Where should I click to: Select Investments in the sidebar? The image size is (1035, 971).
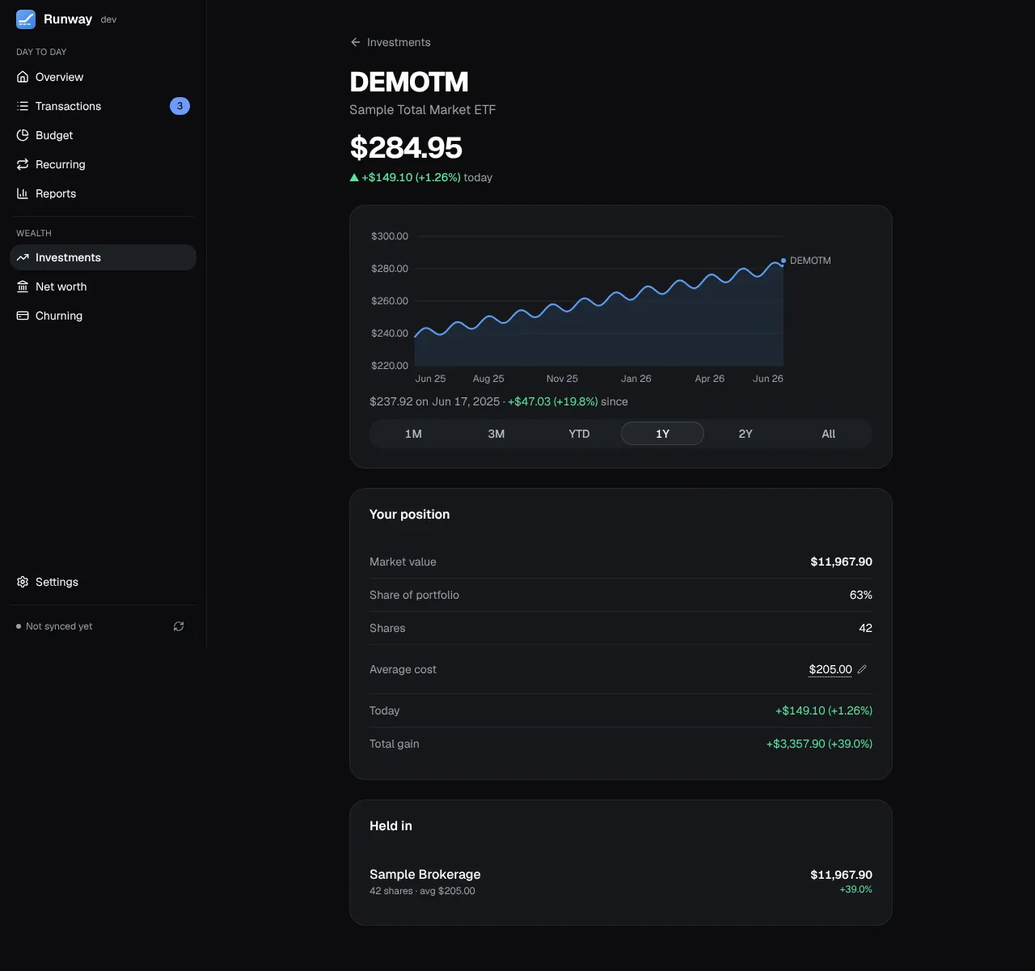click(x=103, y=257)
